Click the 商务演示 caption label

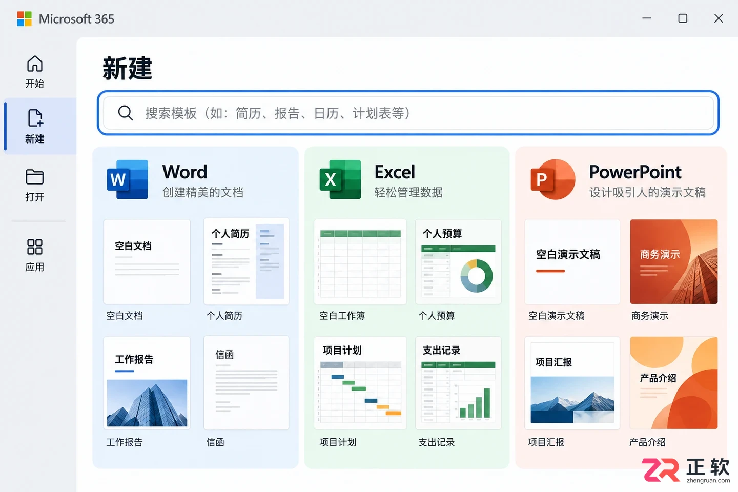coord(650,316)
